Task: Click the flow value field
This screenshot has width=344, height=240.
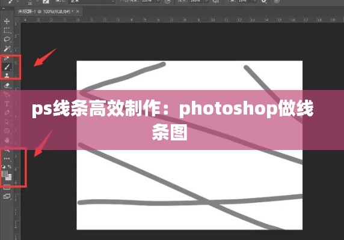Action: click(196, 1)
